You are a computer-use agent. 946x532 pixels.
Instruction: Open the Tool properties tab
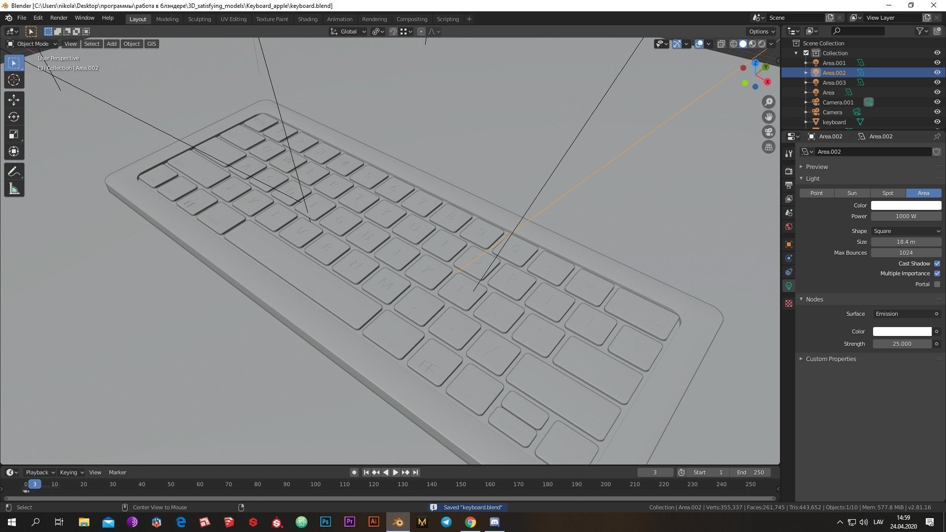(789, 153)
